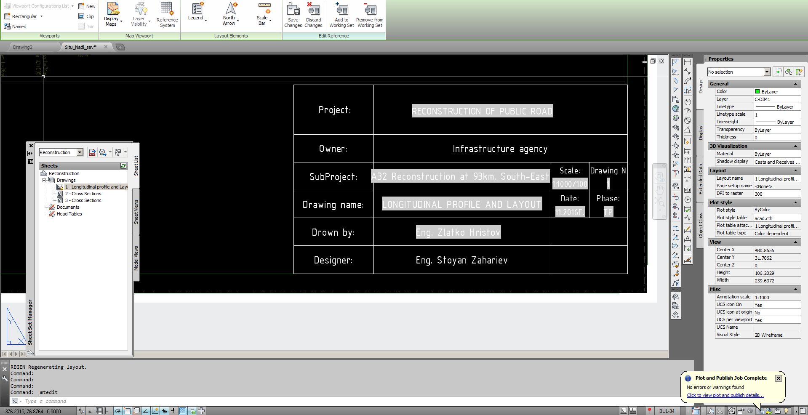Image resolution: width=808 pixels, height=415 pixels.
Task: Toggle Lineweight display in the status bar
Action: pyautogui.click(x=173, y=411)
